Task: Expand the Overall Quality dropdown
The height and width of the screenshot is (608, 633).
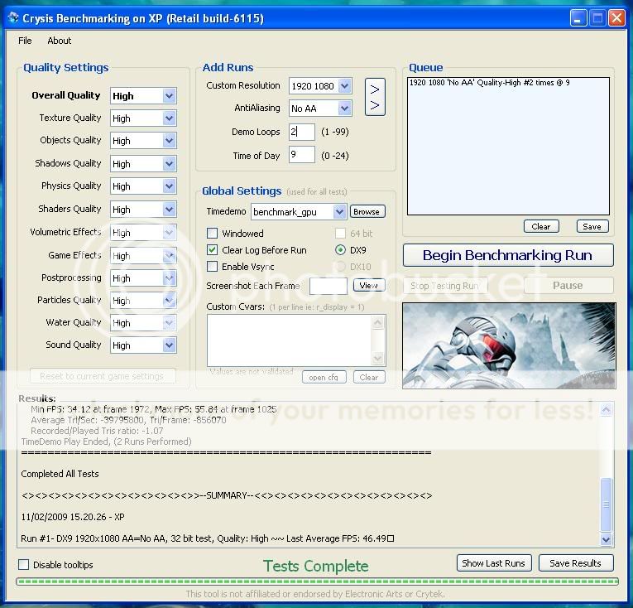Action: 169,96
